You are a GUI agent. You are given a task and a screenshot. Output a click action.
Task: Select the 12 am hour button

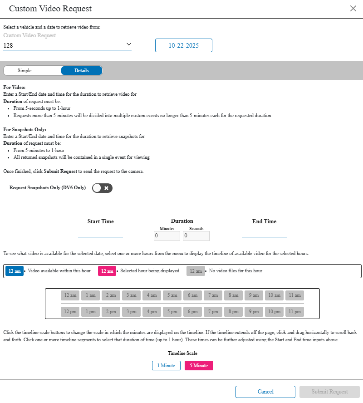pos(70,295)
